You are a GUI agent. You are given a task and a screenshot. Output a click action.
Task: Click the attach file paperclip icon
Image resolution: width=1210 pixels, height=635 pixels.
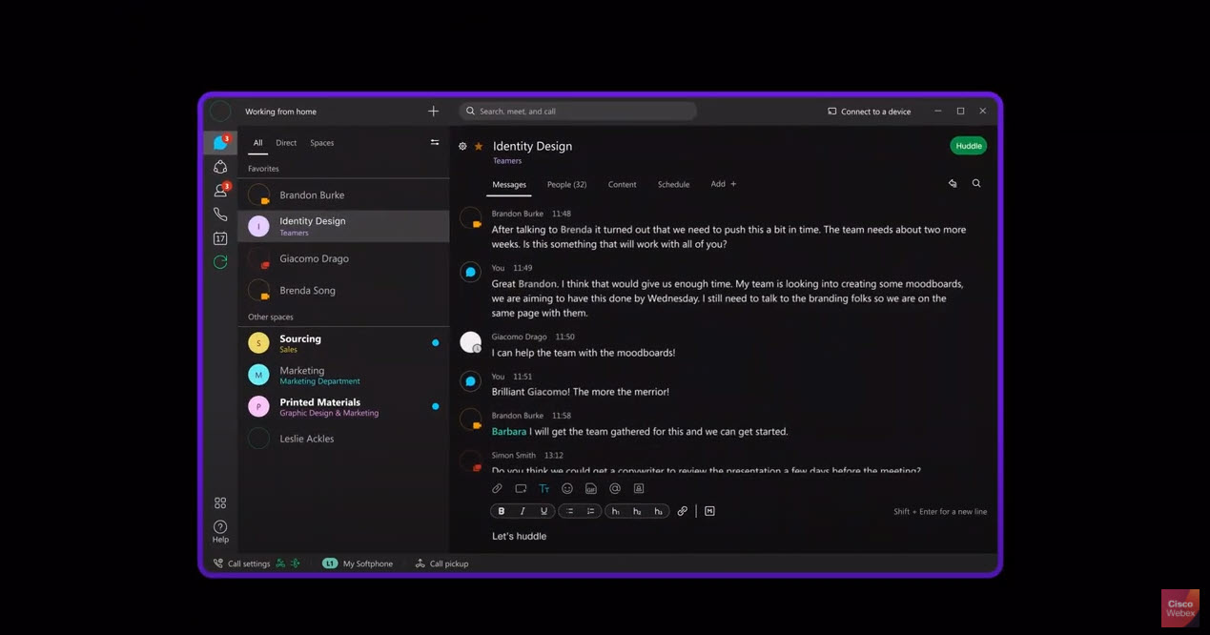(x=497, y=488)
